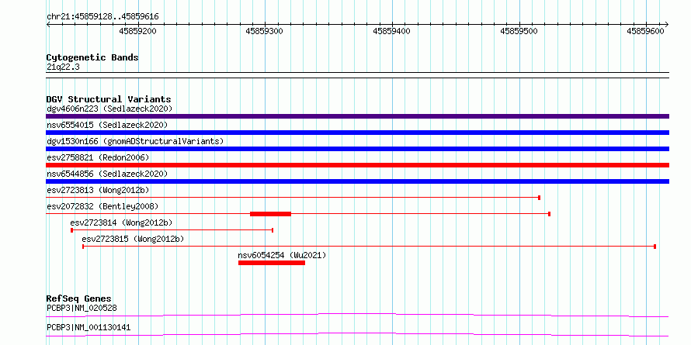
Task: Click the dark purple dgv4606n223 variant bar
Action: [x=357, y=116]
